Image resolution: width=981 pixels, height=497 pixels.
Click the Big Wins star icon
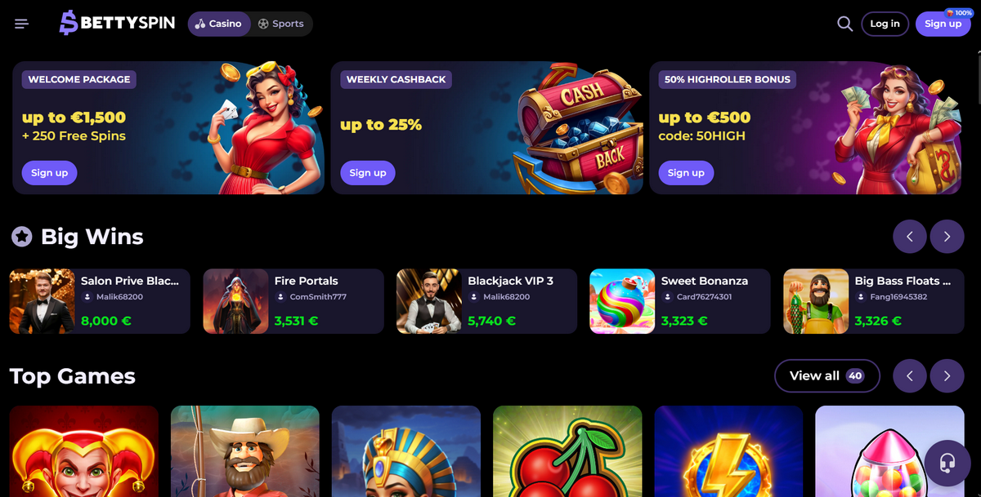click(x=21, y=237)
